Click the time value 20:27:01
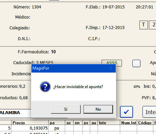Screen dimensions: 156x134 (145, 7)
